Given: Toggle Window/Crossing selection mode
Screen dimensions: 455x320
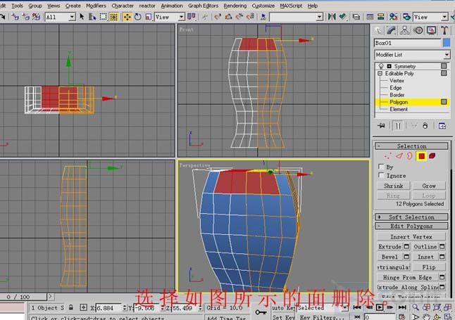Looking at the screenshot, I should pos(114,17).
